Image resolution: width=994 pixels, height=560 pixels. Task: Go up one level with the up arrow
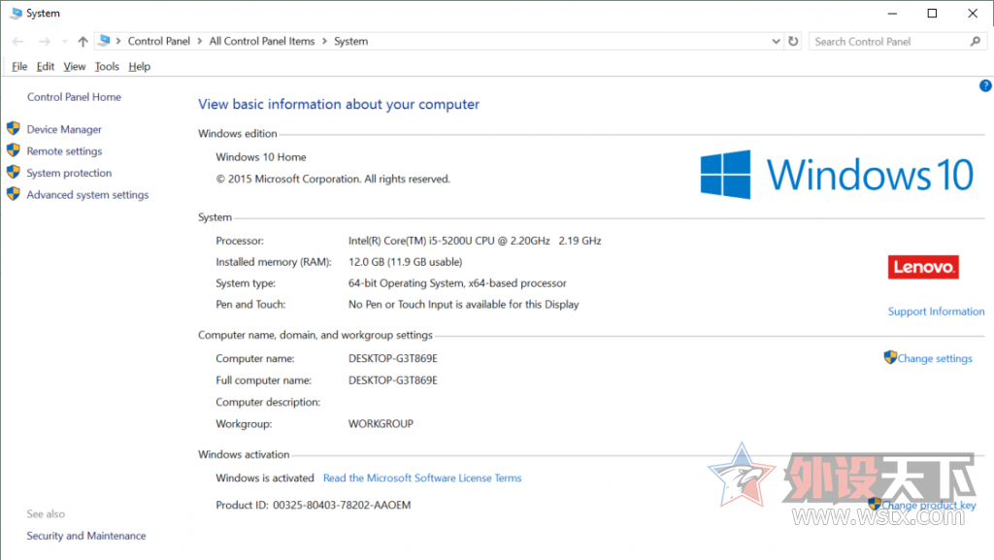(x=83, y=41)
